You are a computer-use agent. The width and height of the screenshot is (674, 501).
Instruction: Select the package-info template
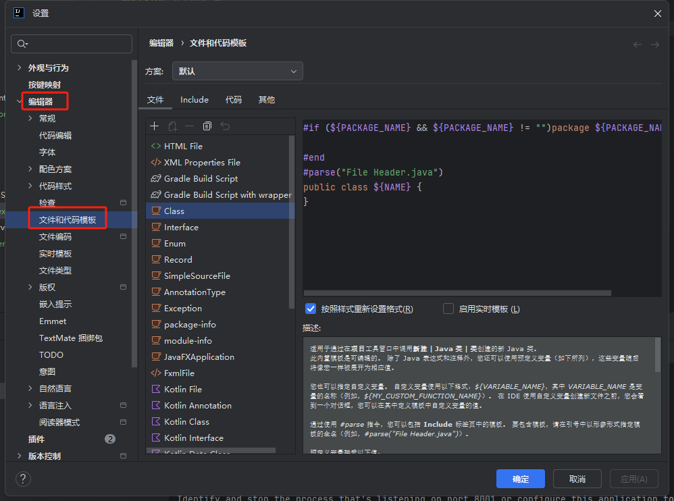click(x=220, y=325)
